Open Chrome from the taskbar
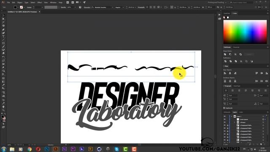The width and height of the screenshot is (270, 152). (30, 149)
